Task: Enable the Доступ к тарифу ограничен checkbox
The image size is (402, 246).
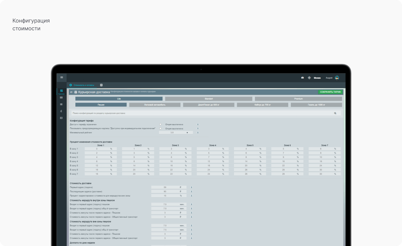Action: (160, 124)
